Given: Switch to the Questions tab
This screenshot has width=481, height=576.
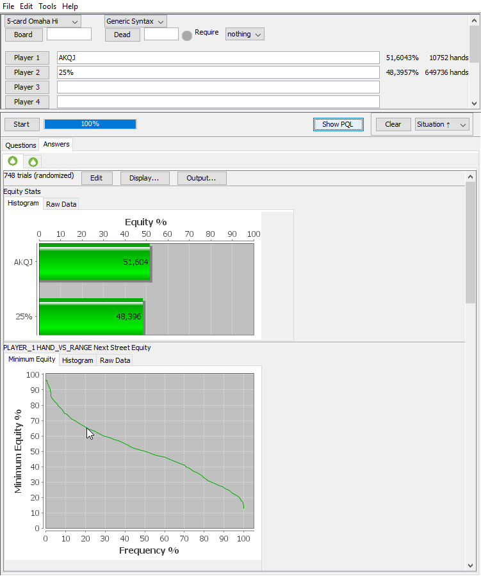Looking at the screenshot, I should (x=20, y=145).
